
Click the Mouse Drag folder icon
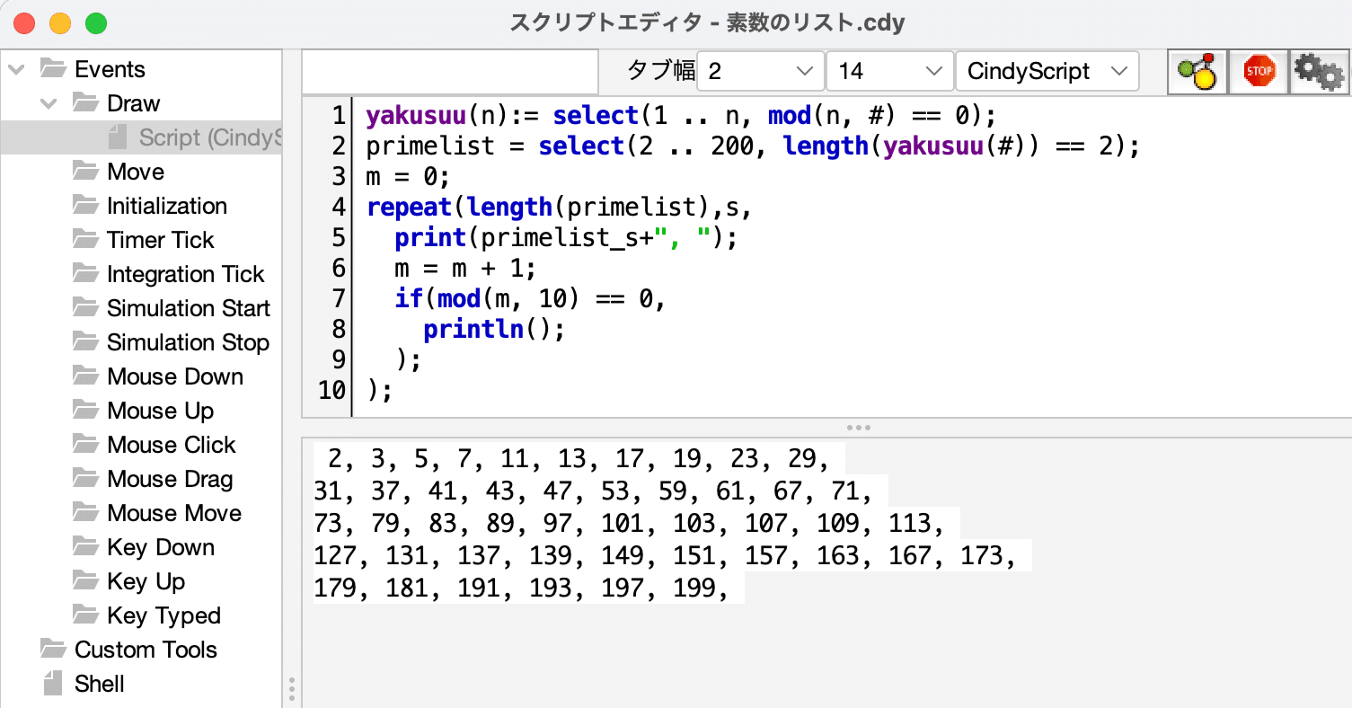pos(86,478)
